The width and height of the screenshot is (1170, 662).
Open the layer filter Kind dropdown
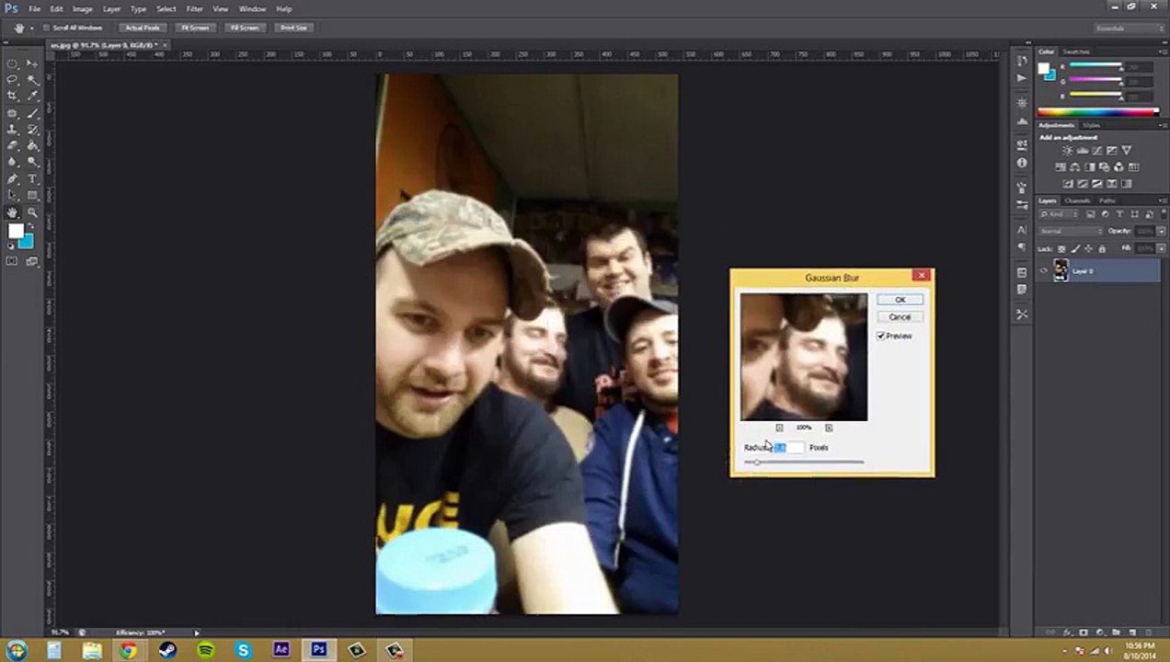pyautogui.click(x=1058, y=214)
